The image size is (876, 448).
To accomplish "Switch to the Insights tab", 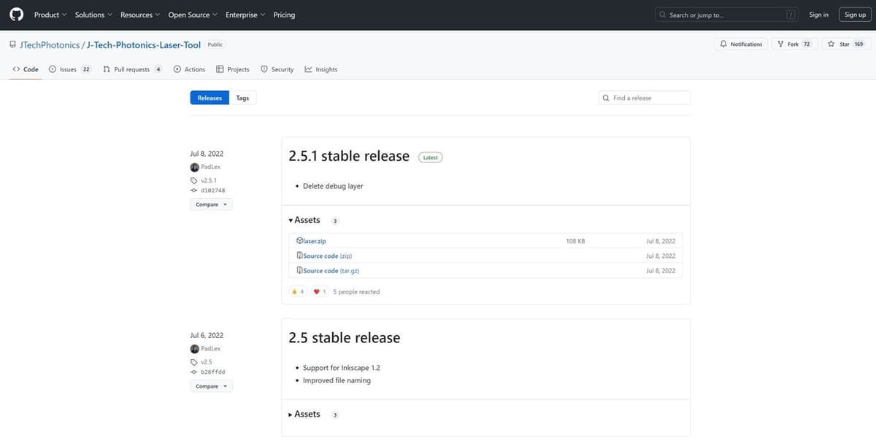I will point(321,69).
